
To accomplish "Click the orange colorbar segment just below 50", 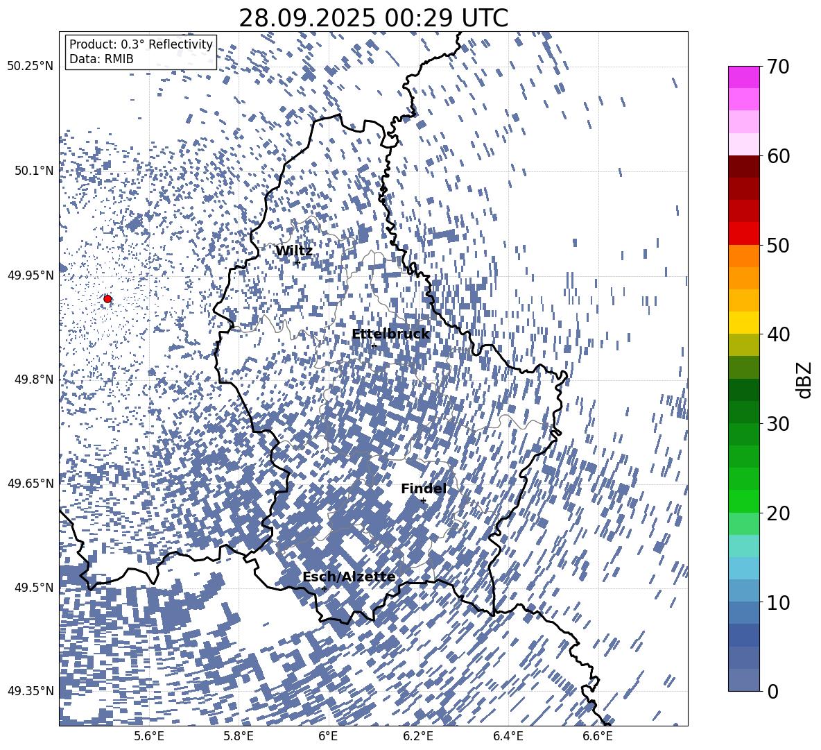I will click(x=743, y=256).
